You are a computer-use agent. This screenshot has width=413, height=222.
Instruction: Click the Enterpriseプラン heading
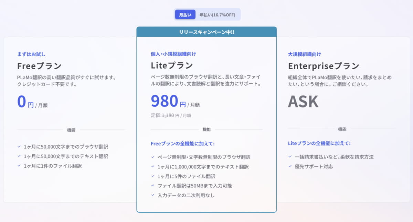(x=324, y=66)
